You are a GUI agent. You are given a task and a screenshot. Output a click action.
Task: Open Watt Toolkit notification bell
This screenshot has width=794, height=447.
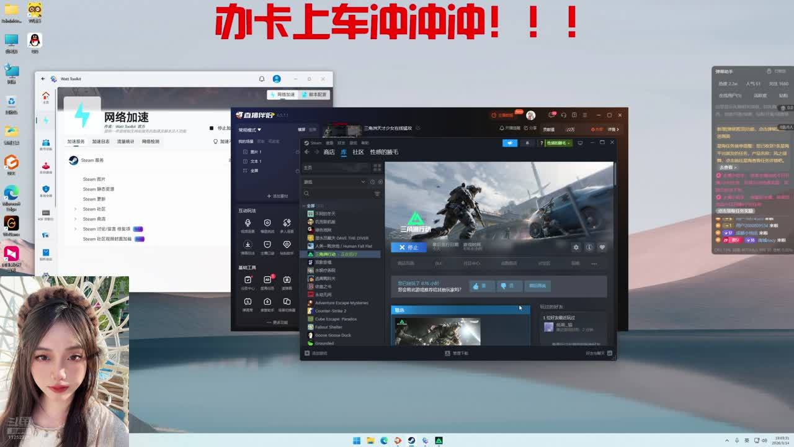pos(262,79)
